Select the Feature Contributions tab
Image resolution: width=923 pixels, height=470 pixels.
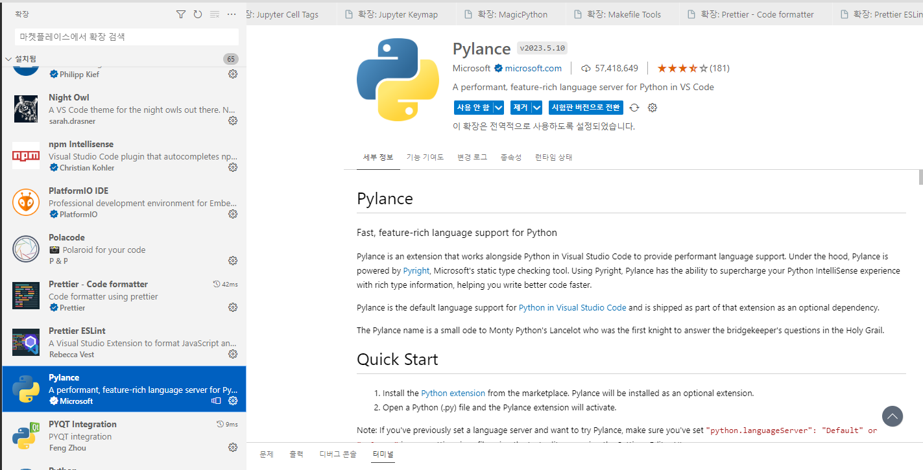(x=425, y=158)
